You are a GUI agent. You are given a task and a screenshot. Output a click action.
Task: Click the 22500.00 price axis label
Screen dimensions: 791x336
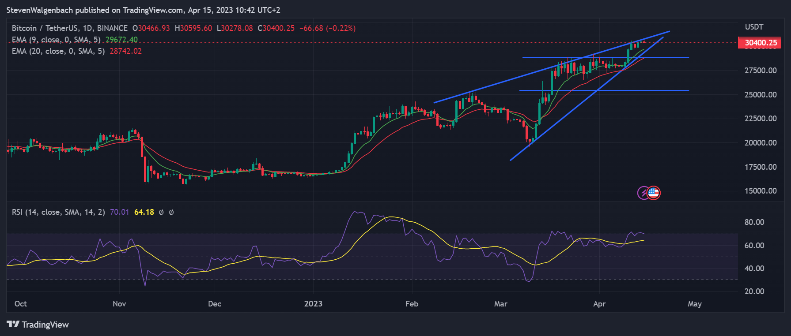pos(761,119)
